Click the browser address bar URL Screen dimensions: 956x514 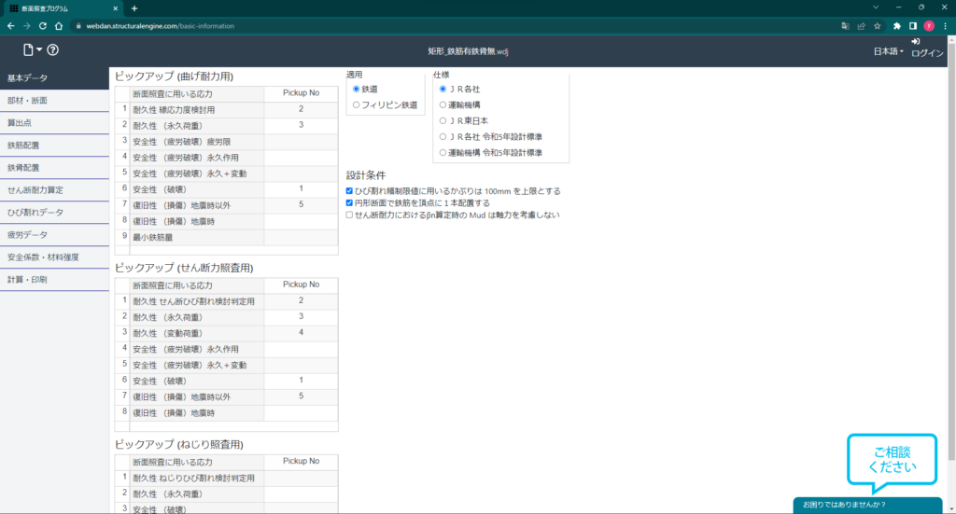click(x=160, y=26)
